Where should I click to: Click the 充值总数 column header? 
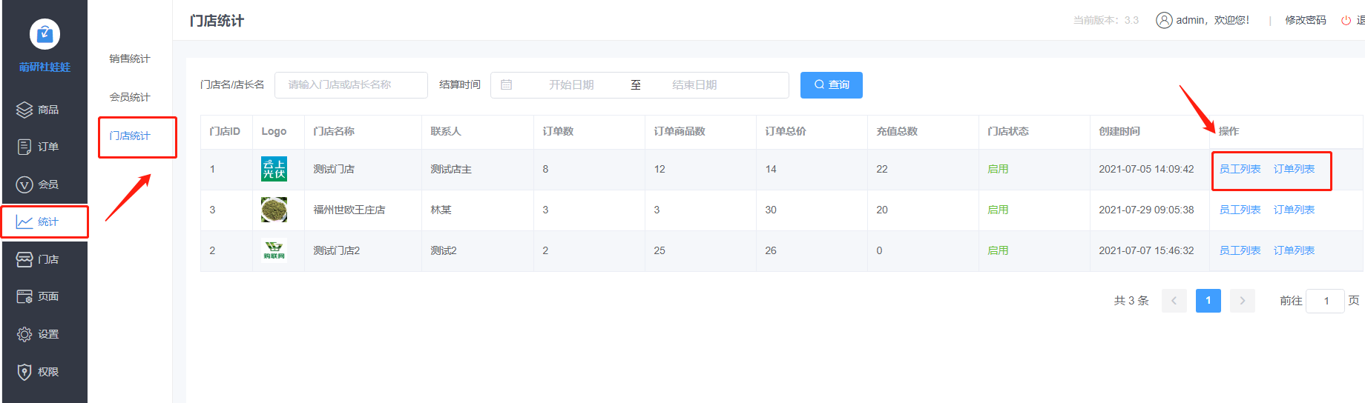click(897, 131)
